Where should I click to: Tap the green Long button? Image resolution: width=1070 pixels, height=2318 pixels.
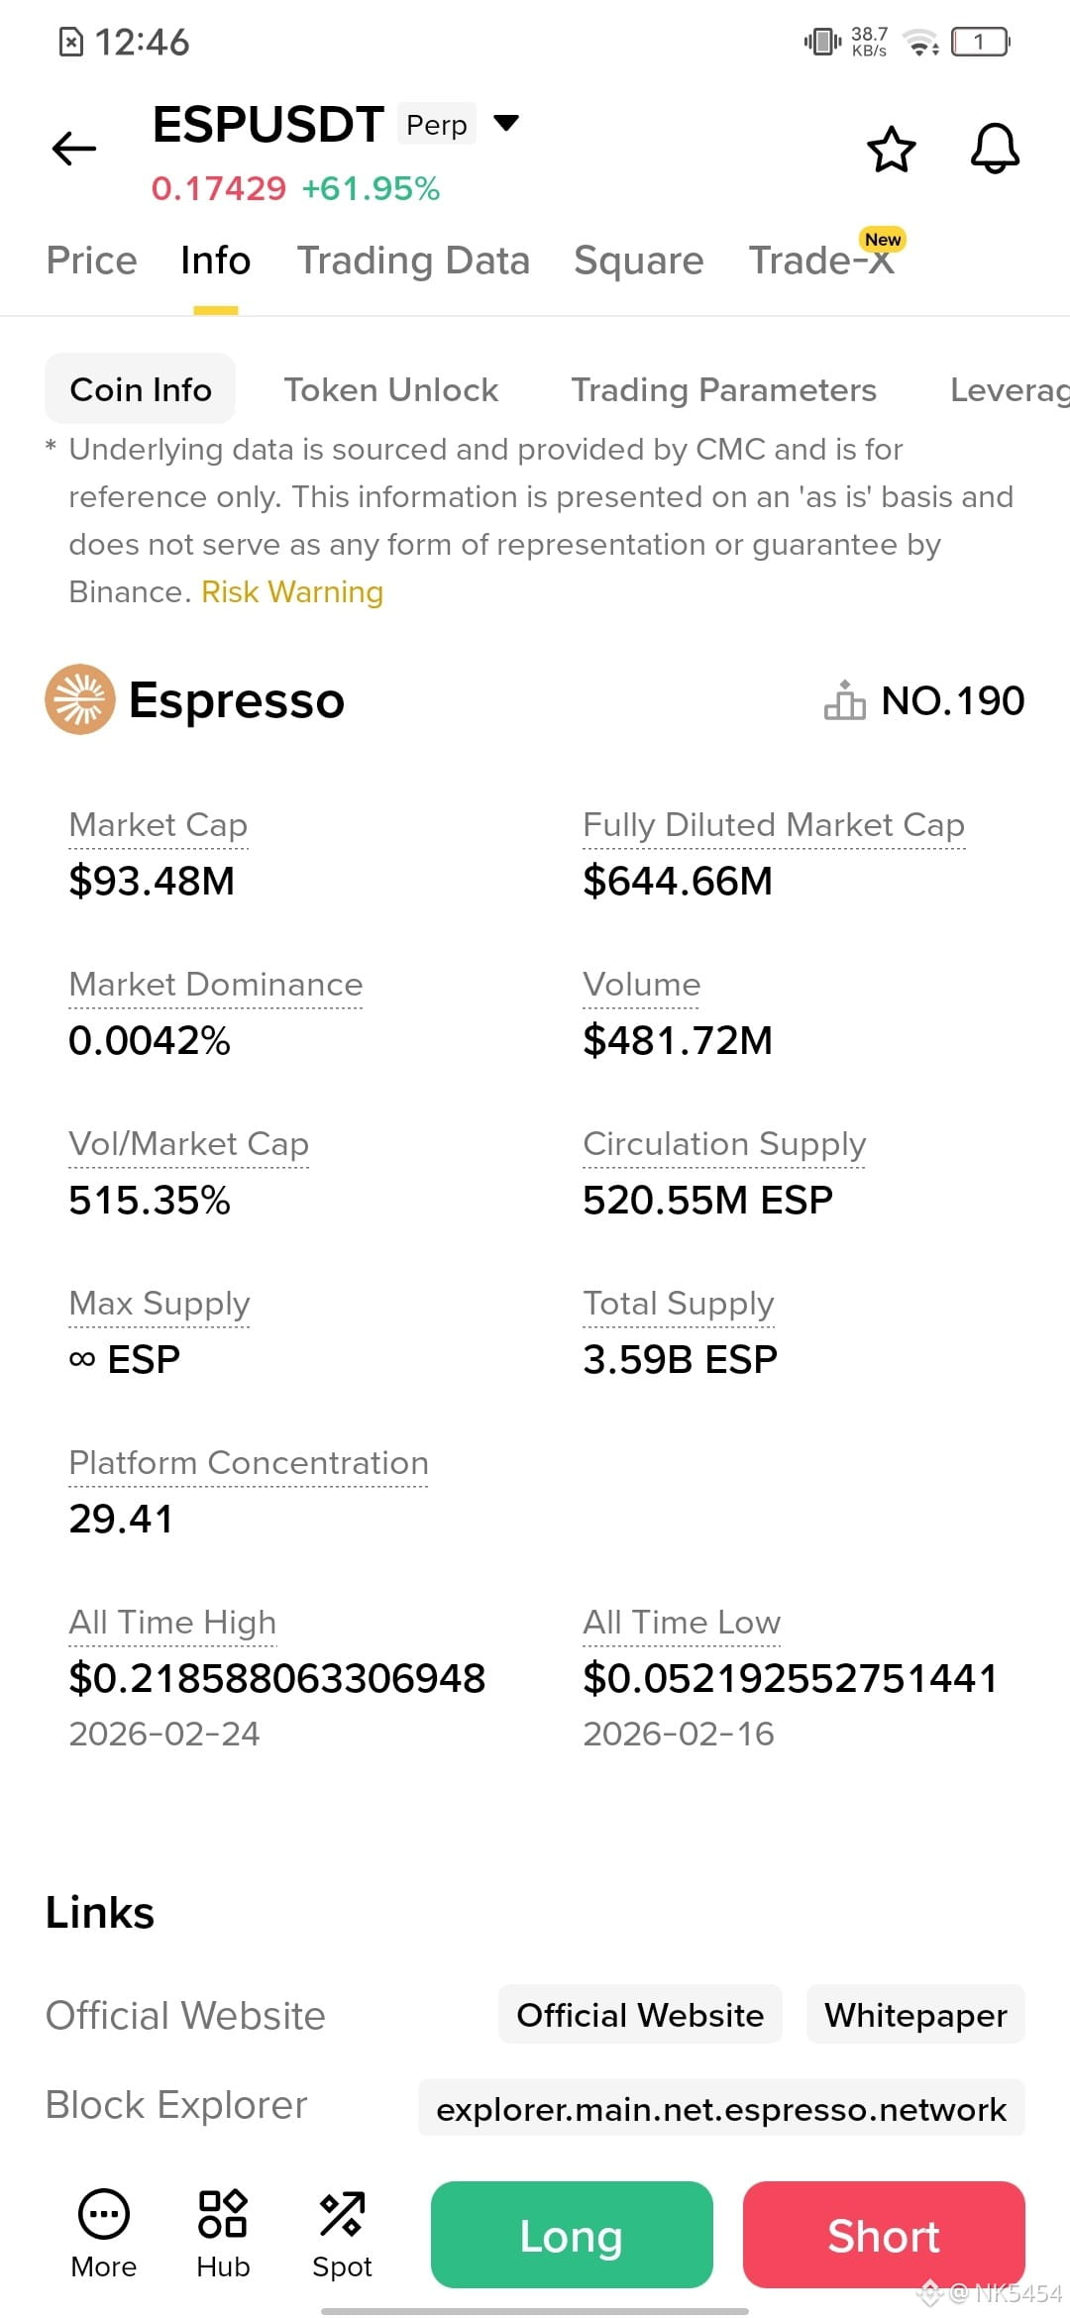(572, 2235)
